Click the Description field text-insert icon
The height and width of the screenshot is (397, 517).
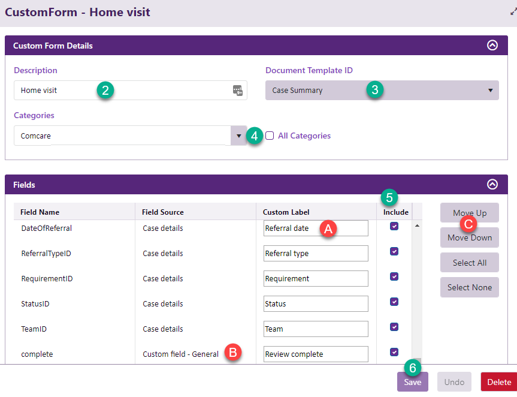238,91
